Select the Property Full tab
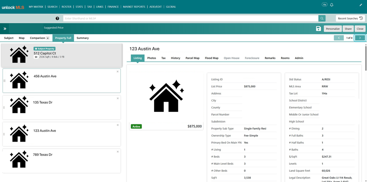This screenshot has height=182, width=367. 63,38
